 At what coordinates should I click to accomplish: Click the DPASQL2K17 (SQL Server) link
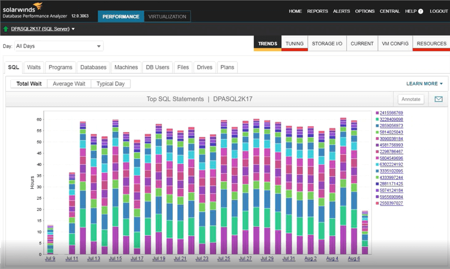(40, 28)
